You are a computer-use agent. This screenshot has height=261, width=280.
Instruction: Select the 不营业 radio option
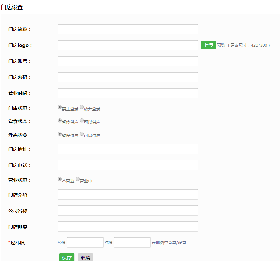coord(60,179)
